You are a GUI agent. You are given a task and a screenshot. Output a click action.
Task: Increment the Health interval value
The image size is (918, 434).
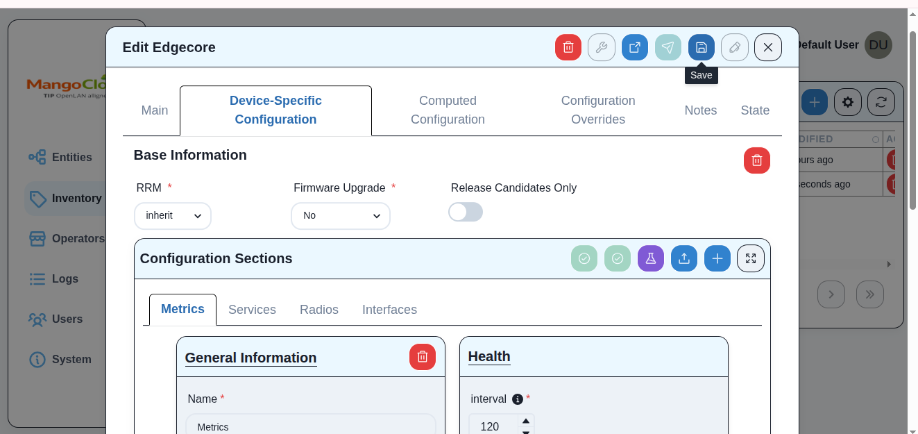click(x=526, y=421)
